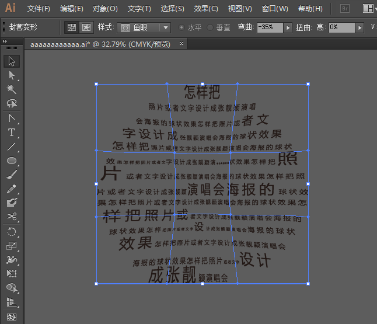Click Edit Envelope button in control bar

pyautogui.click(x=72, y=27)
